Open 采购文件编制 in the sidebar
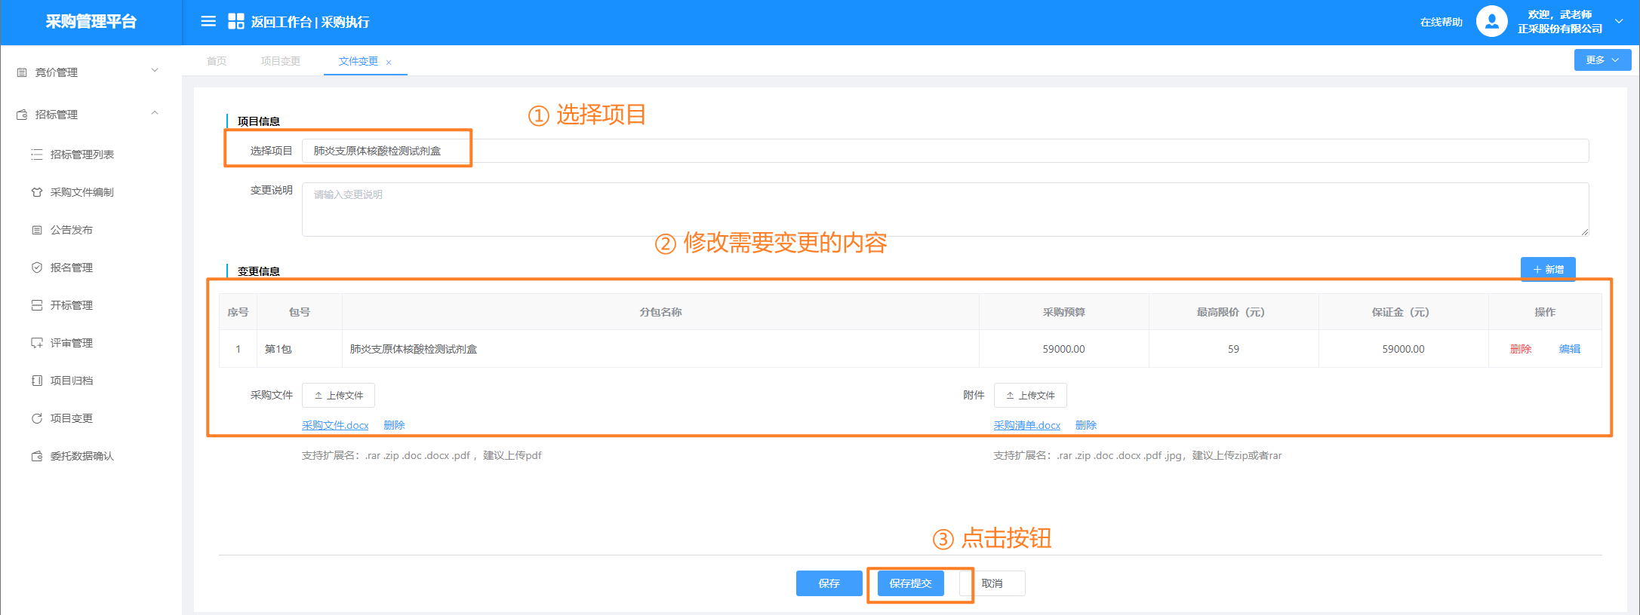Image resolution: width=1640 pixels, height=615 pixels. 82,192
